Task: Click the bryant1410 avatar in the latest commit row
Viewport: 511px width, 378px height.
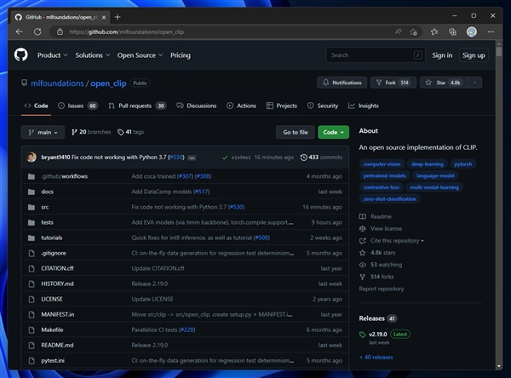Action: (x=32, y=157)
